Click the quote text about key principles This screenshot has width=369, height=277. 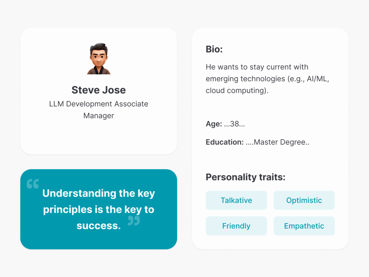tap(99, 210)
